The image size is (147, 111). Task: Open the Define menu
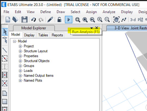pyautogui.click(x=46, y=12)
